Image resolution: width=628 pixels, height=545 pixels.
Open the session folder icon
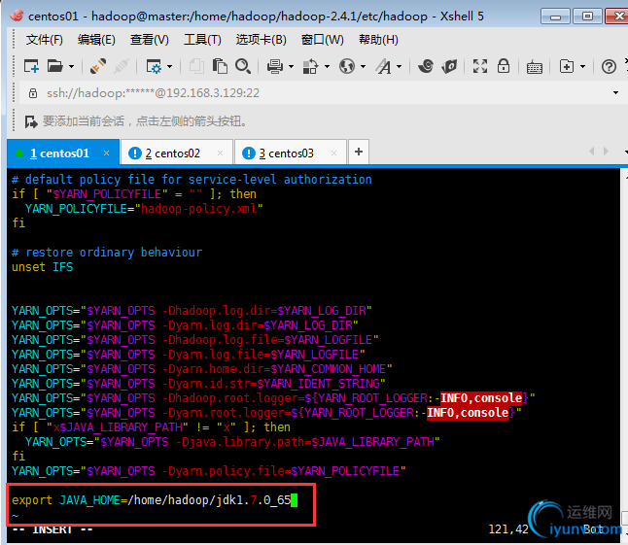pos(54,66)
